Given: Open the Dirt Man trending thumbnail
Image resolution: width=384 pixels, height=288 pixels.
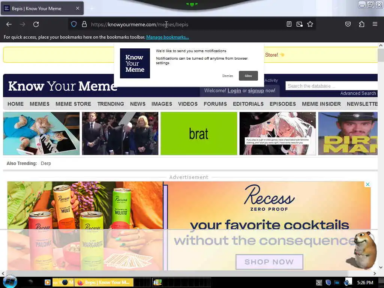Looking at the screenshot, I should click(348, 133).
